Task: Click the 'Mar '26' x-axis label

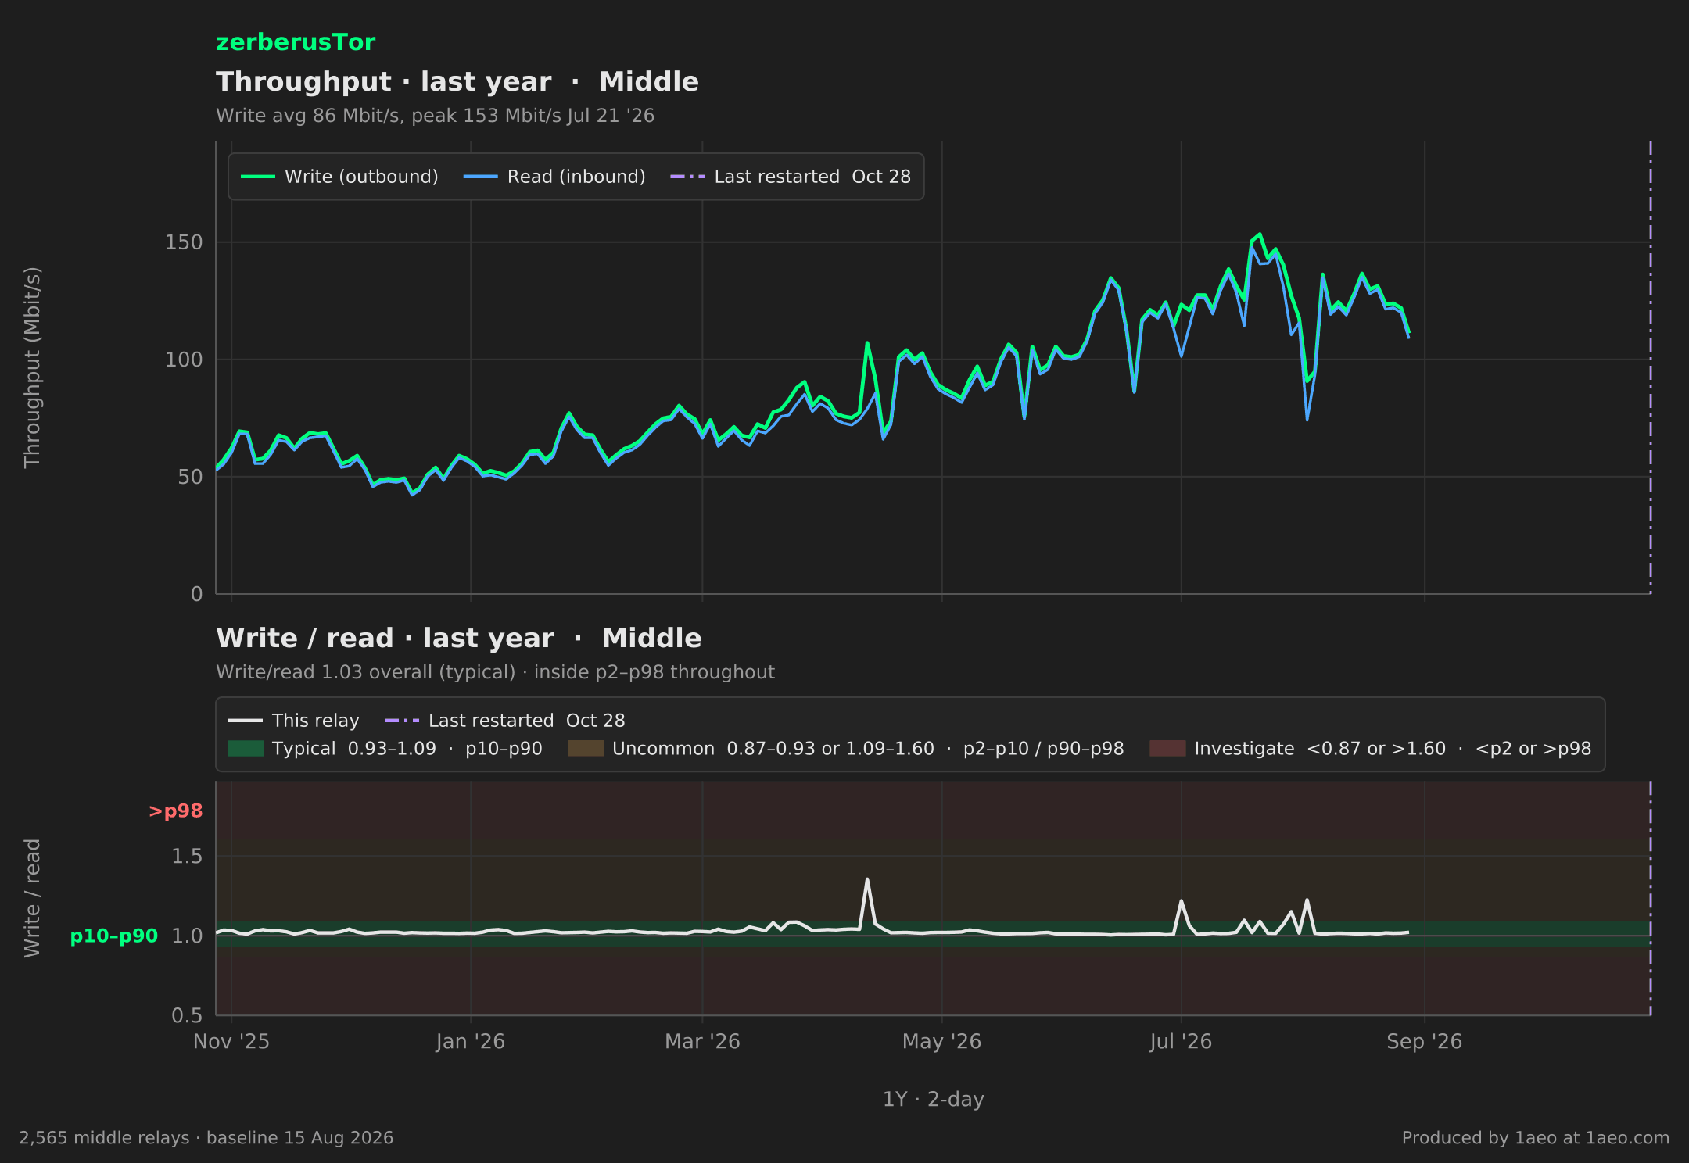Action: pos(702,1042)
